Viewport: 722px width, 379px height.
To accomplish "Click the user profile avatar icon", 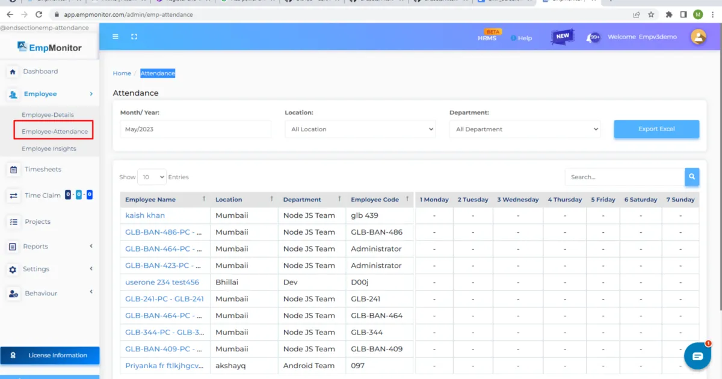I will click(698, 37).
